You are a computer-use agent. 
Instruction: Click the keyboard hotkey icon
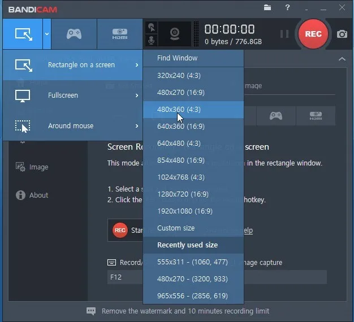click(x=112, y=263)
